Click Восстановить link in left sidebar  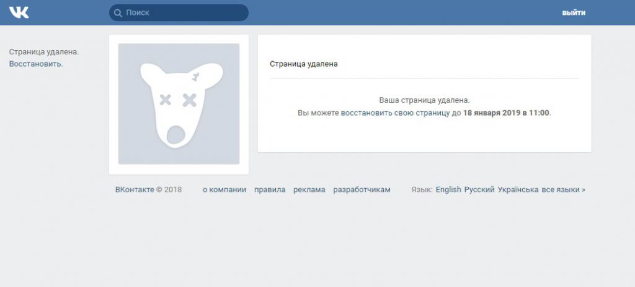[x=35, y=64]
